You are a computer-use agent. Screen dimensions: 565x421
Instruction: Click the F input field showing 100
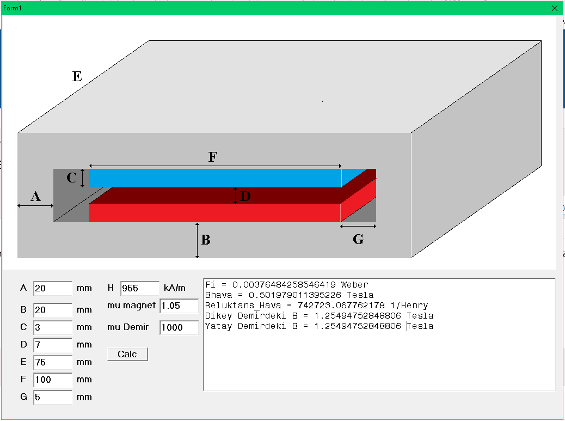pyautogui.click(x=52, y=380)
